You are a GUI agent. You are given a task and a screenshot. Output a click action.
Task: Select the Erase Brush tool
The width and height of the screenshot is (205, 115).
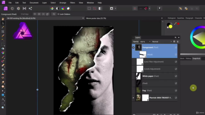3,65
